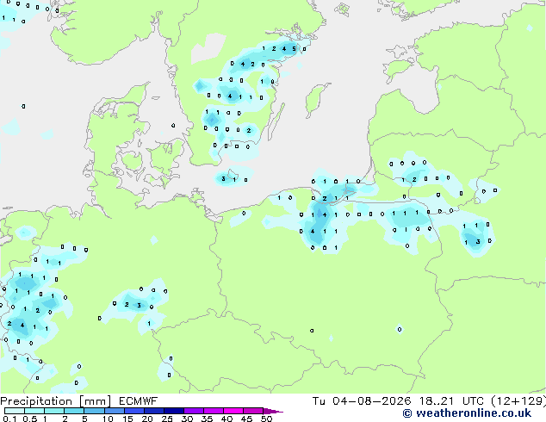Click the 'Tu 04-08-2026' date text
The width and height of the screenshot is (546, 422).
pyautogui.click(x=362, y=401)
